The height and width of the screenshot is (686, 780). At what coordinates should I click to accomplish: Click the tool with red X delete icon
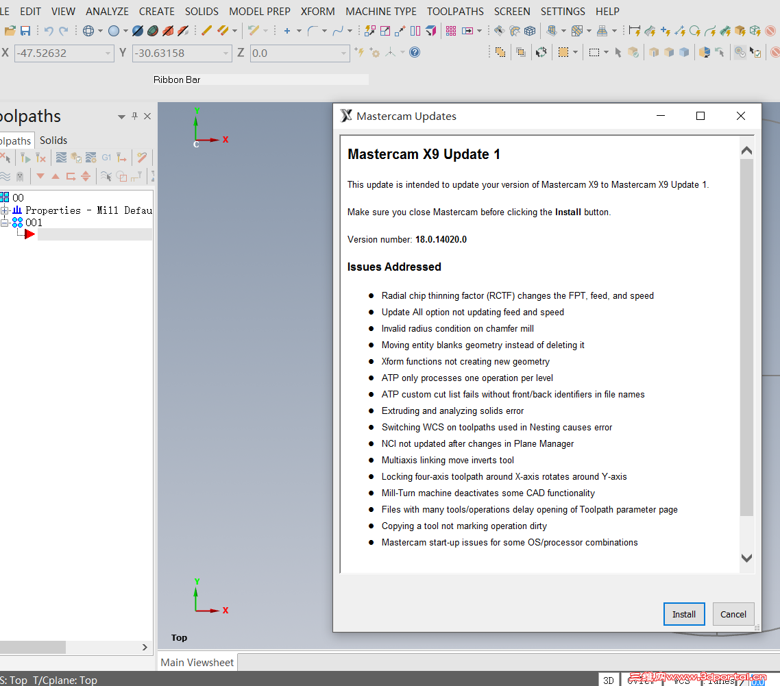[x=41, y=158]
